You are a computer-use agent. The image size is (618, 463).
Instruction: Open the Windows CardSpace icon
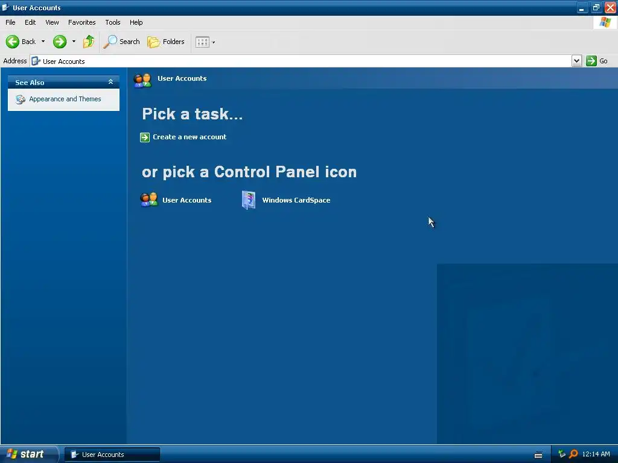pyautogui.click(x=249, y=200)
